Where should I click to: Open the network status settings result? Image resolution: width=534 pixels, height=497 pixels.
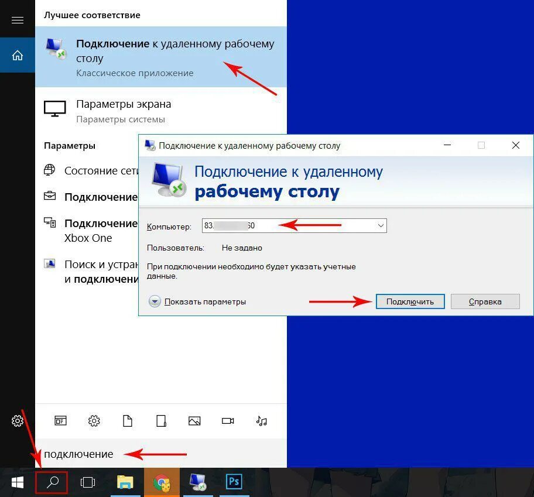[x=91, y=170]
